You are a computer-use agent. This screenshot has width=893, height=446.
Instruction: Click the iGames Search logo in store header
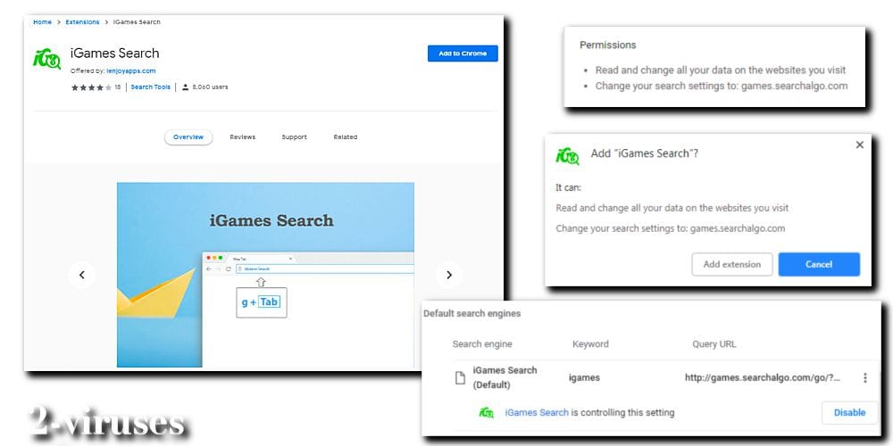(x=46, y=59)
